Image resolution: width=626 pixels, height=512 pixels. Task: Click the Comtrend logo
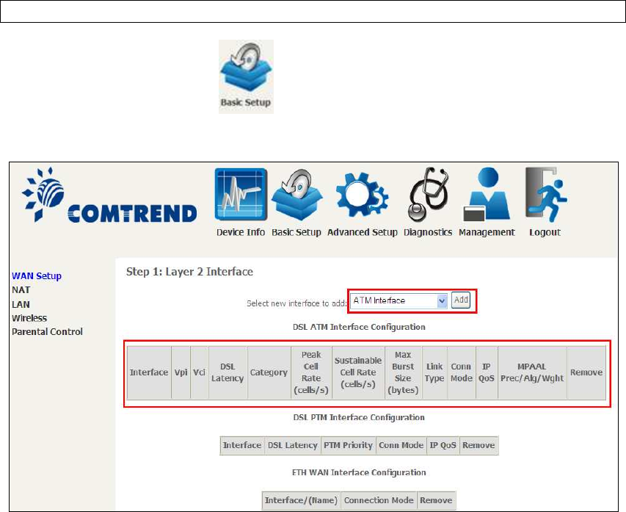[109, 195]
